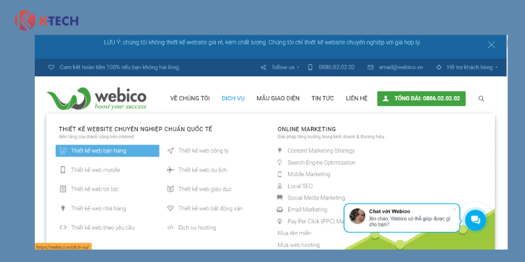This screenshot has height=262, width=525.
Task: Click the mail icon beside Email Marketing
Action: pyautogui.click(x=280, y=210)
